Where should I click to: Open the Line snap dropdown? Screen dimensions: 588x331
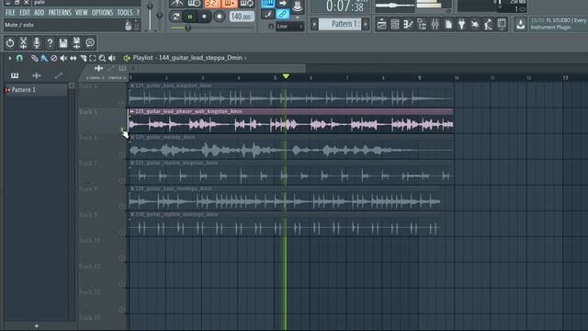tap(289, 27)
